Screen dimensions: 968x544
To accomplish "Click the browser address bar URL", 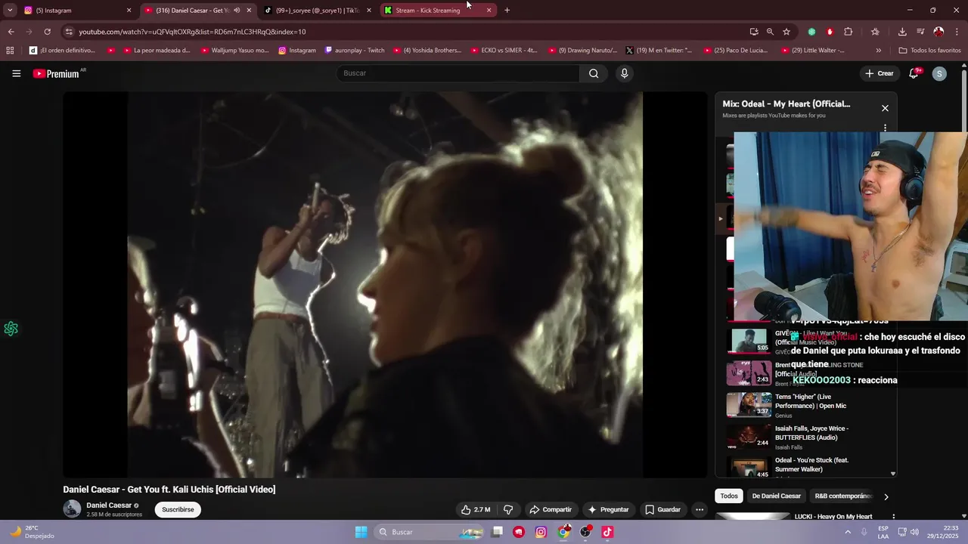I will point(192,32).
